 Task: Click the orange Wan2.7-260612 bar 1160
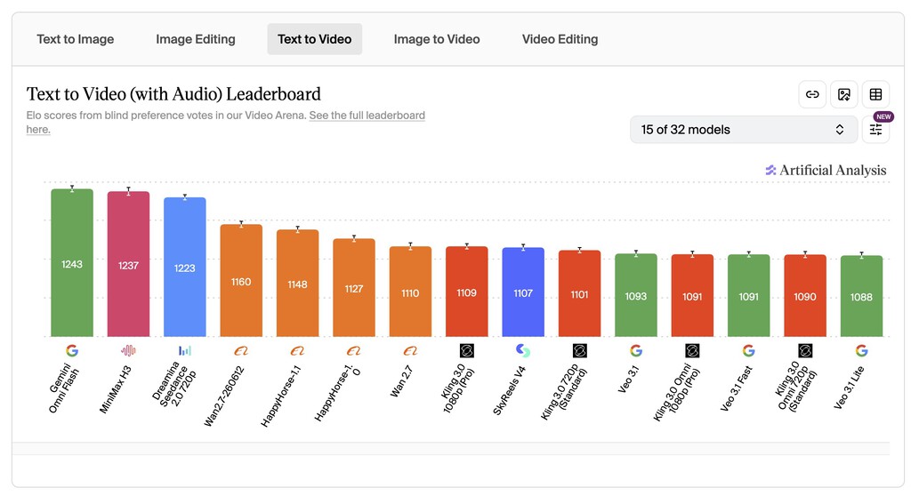pos(241,281)
